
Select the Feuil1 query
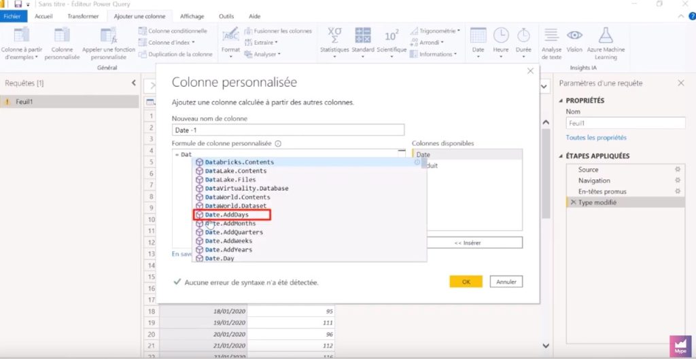[x=69, y=102]
